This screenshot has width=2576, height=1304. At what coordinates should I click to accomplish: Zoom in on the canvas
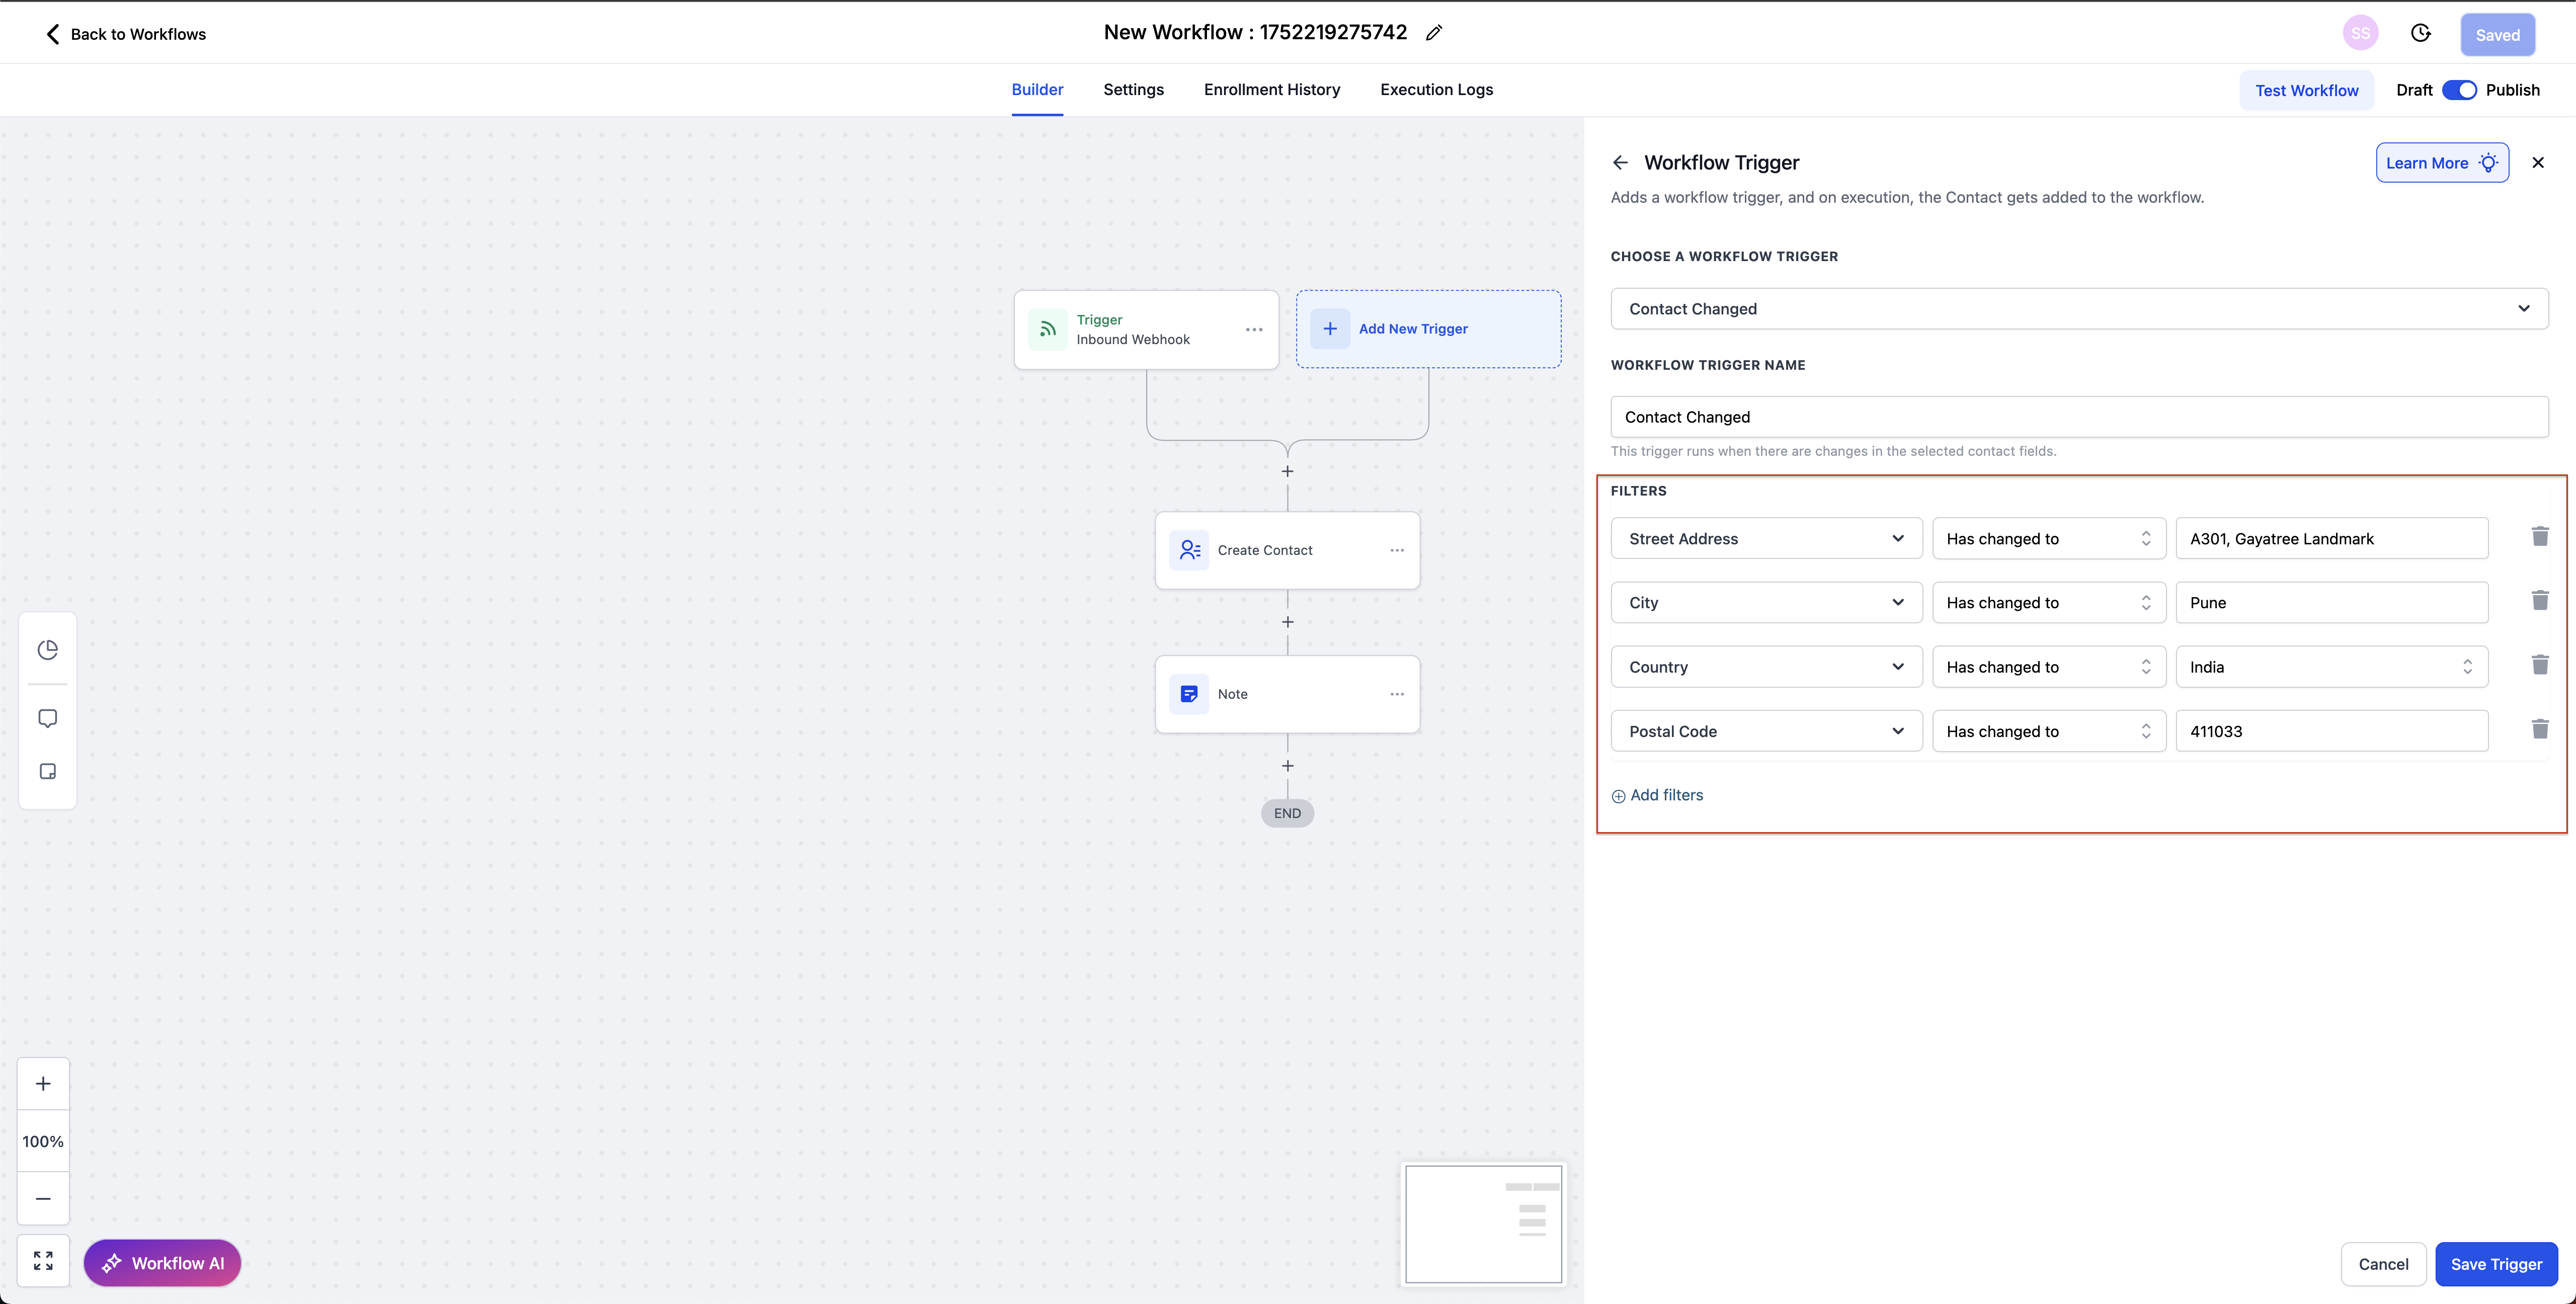(x=43, y=1084)
